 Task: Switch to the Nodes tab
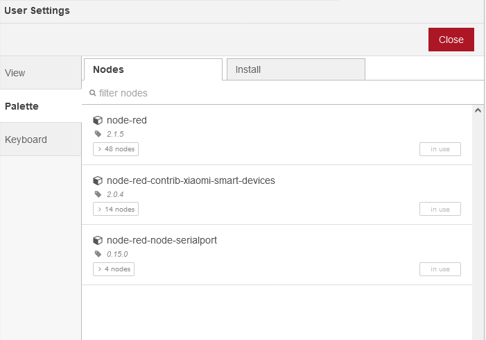pyautogui.click(x=153, y=69)
